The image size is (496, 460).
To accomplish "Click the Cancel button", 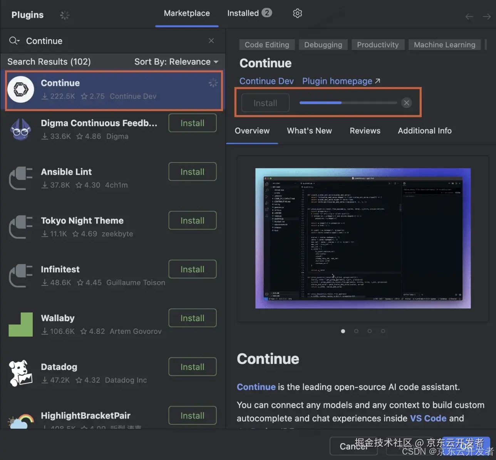I will 354,446.
